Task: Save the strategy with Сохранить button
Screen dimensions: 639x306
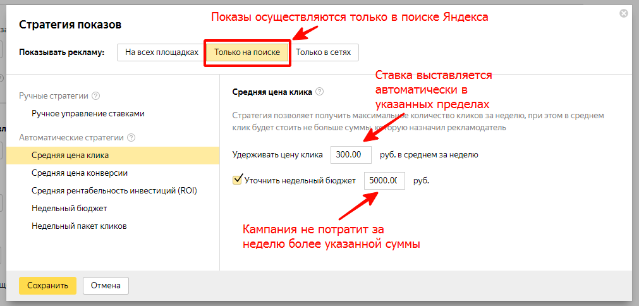Action: pyautogui.click(x=47, y=286)
